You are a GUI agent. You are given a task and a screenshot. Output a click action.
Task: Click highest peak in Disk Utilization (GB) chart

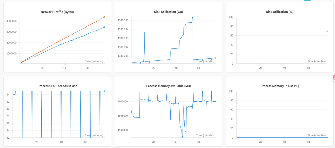[x=193, y=17]
